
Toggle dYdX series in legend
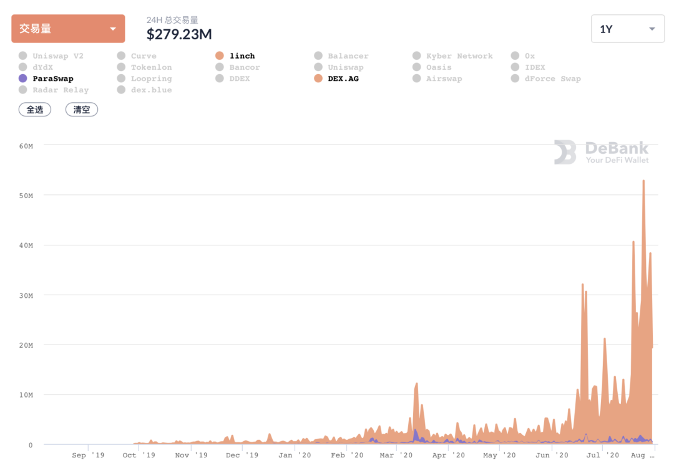tap(36, 67)
